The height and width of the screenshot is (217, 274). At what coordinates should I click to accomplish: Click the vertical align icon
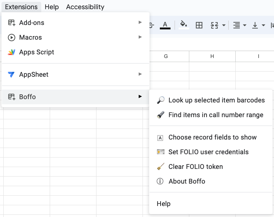click(x=255, y=25)
